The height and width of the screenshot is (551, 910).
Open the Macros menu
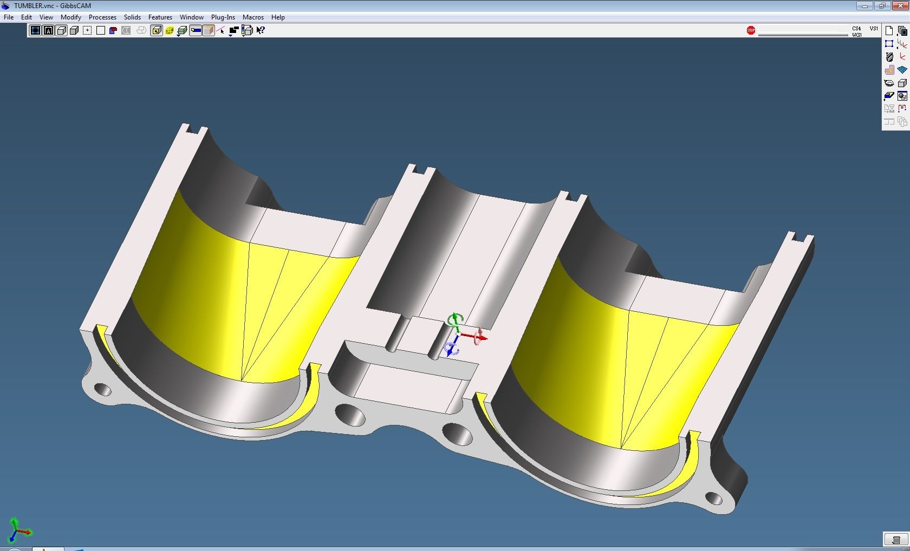pos(253,17)
